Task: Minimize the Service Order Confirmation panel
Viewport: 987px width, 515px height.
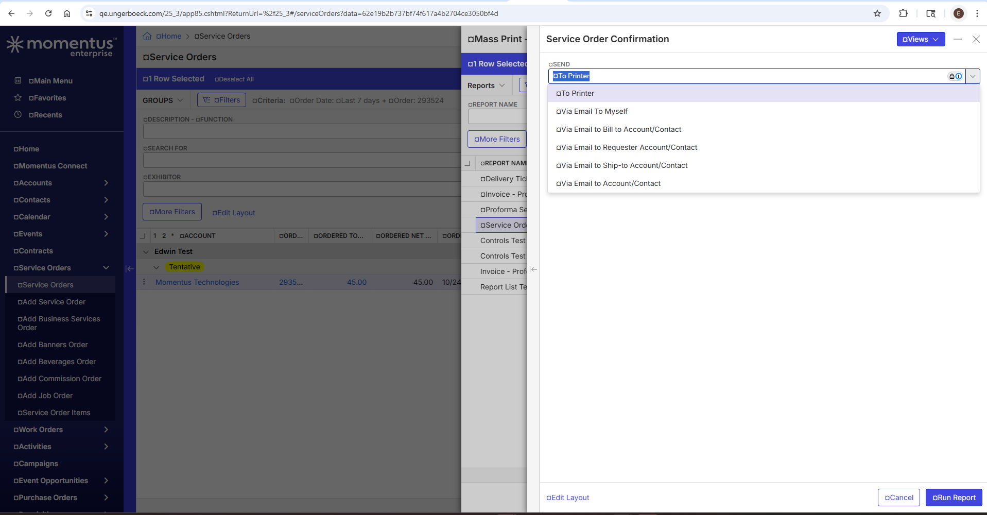Action: coord(958,39)
